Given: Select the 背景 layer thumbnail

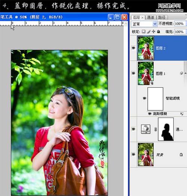Looking at the screenshot, I should coord(145,155).
